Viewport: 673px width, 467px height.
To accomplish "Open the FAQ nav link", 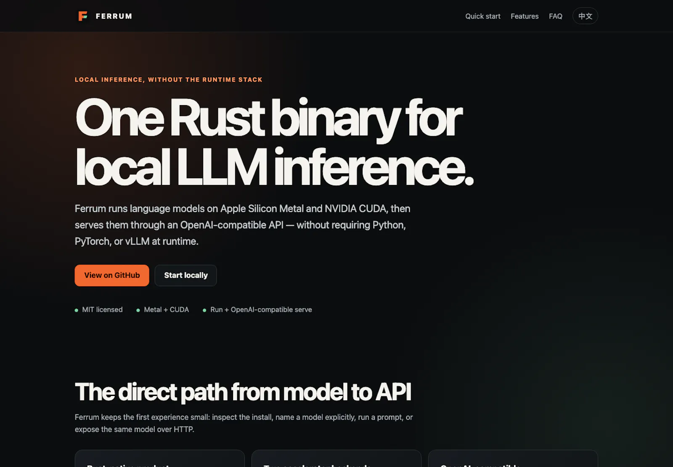I will tap(556, 16).
